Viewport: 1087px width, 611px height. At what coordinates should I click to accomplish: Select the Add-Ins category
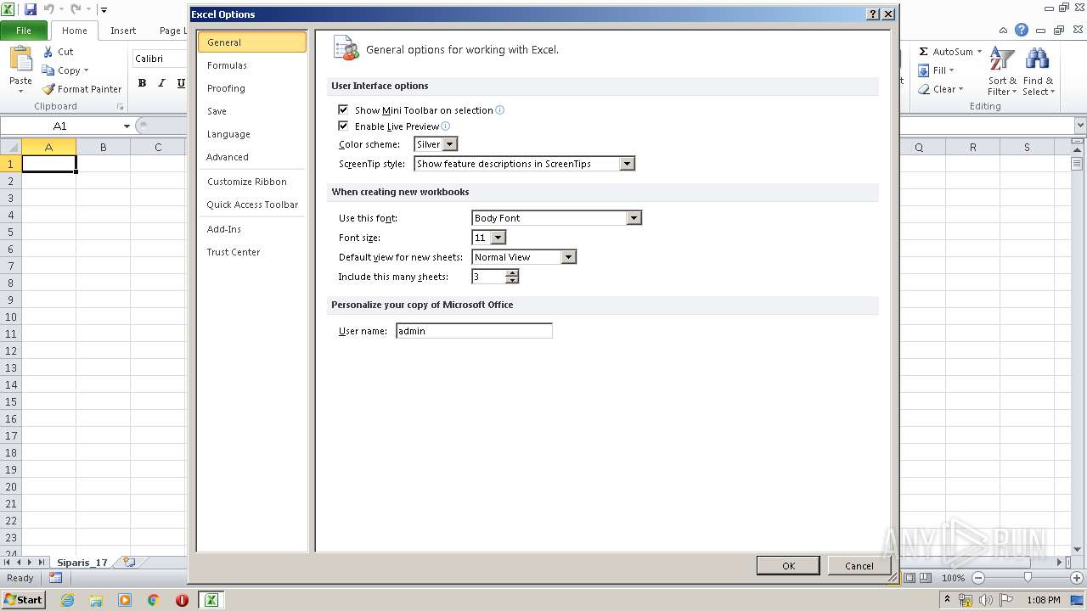point(251,229)
